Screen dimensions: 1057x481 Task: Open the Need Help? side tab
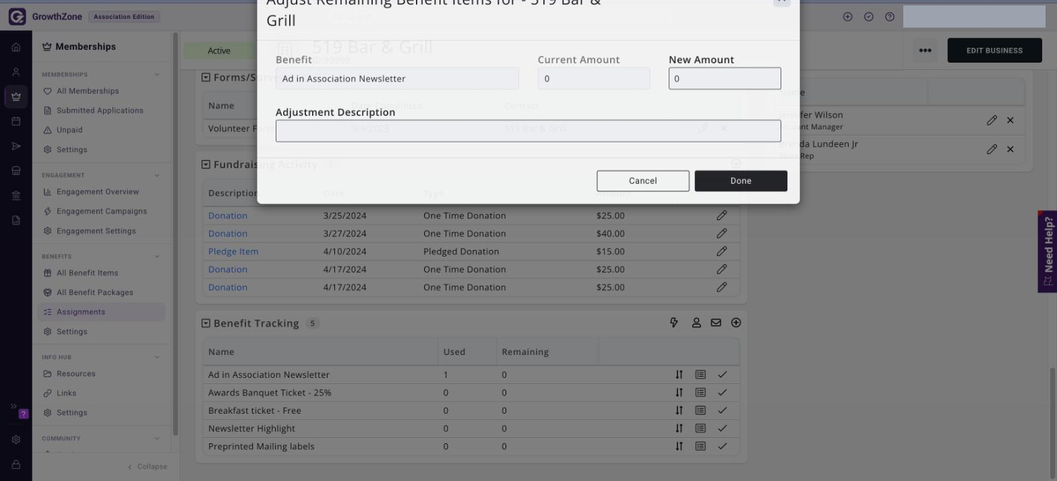pos(1048,251)
